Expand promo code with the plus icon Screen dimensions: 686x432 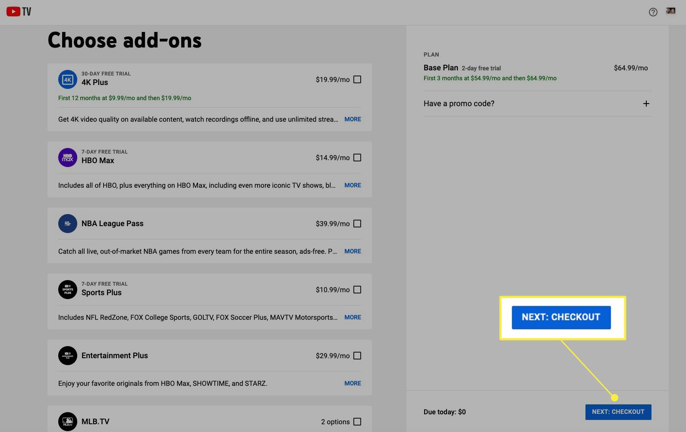coord(646,104)
